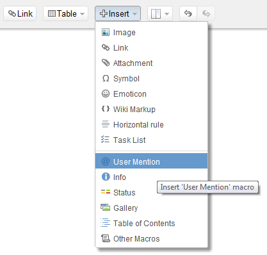Viewport: 267px width, 255px height.
Task: Select User Mention from Insert menu
Action: click(151, 161)
